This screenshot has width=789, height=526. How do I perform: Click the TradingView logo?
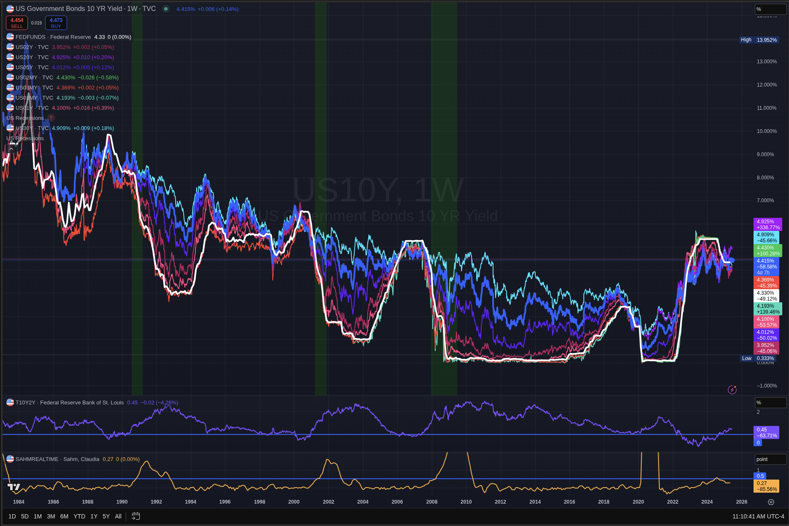click(14, 487)
